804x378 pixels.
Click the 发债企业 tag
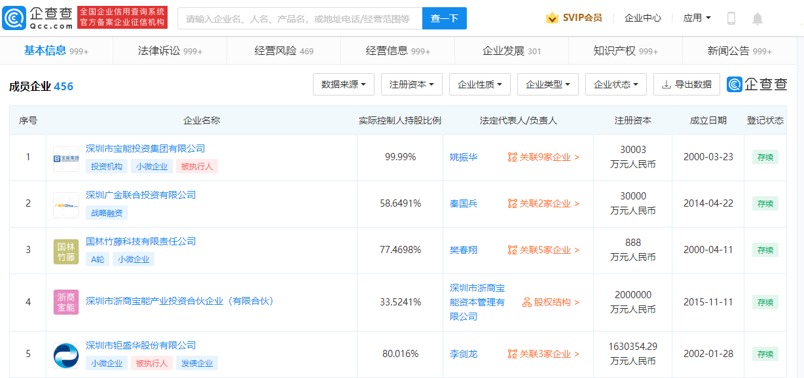197,363
